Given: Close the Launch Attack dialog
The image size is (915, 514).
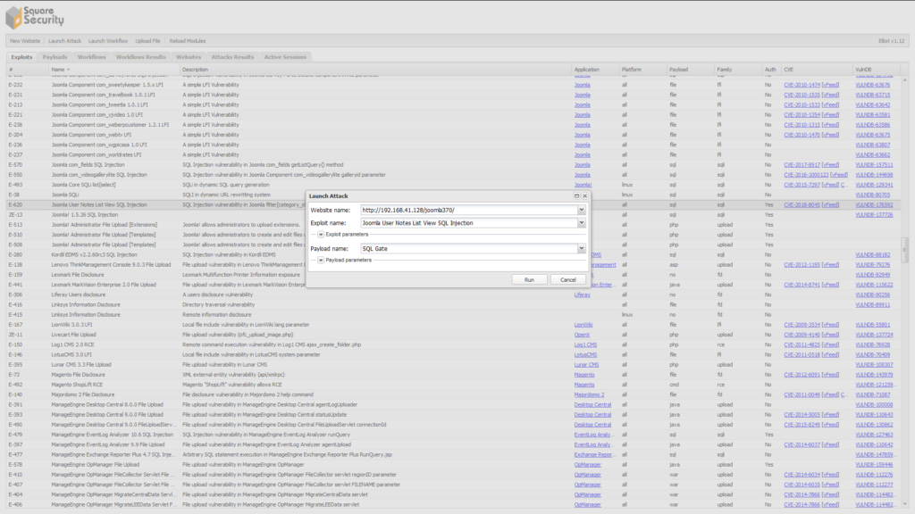Looking at the screenshot, I should click(584, 195).
